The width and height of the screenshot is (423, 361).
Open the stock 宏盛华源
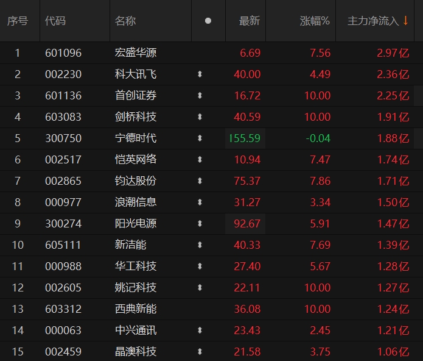tap(136, 53)
